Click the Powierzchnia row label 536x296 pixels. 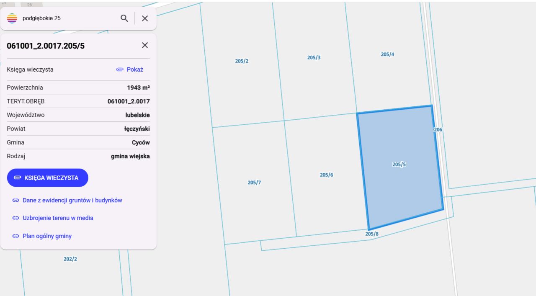(x=25, y=88)
